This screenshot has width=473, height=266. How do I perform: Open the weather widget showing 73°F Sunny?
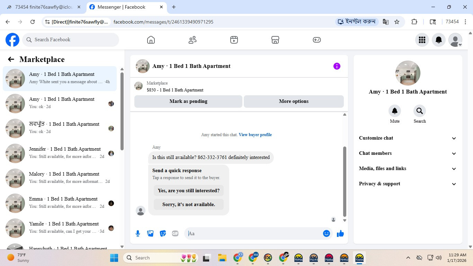[19, 258]
